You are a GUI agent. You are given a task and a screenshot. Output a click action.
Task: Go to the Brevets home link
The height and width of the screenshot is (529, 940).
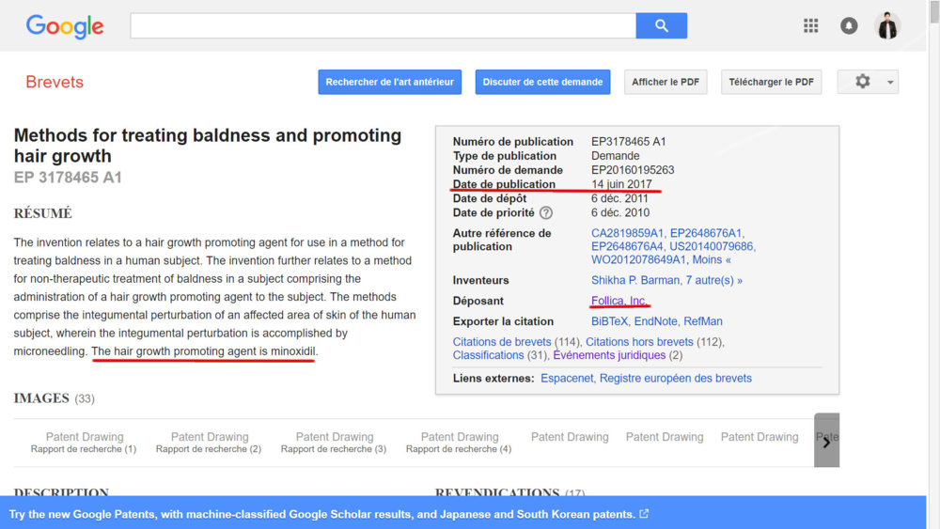click(x=55, y=83)
